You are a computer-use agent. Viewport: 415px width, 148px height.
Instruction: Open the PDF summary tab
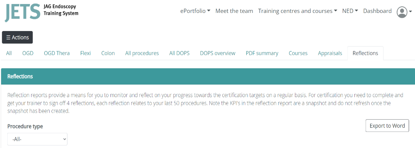[x=262, y=53]
